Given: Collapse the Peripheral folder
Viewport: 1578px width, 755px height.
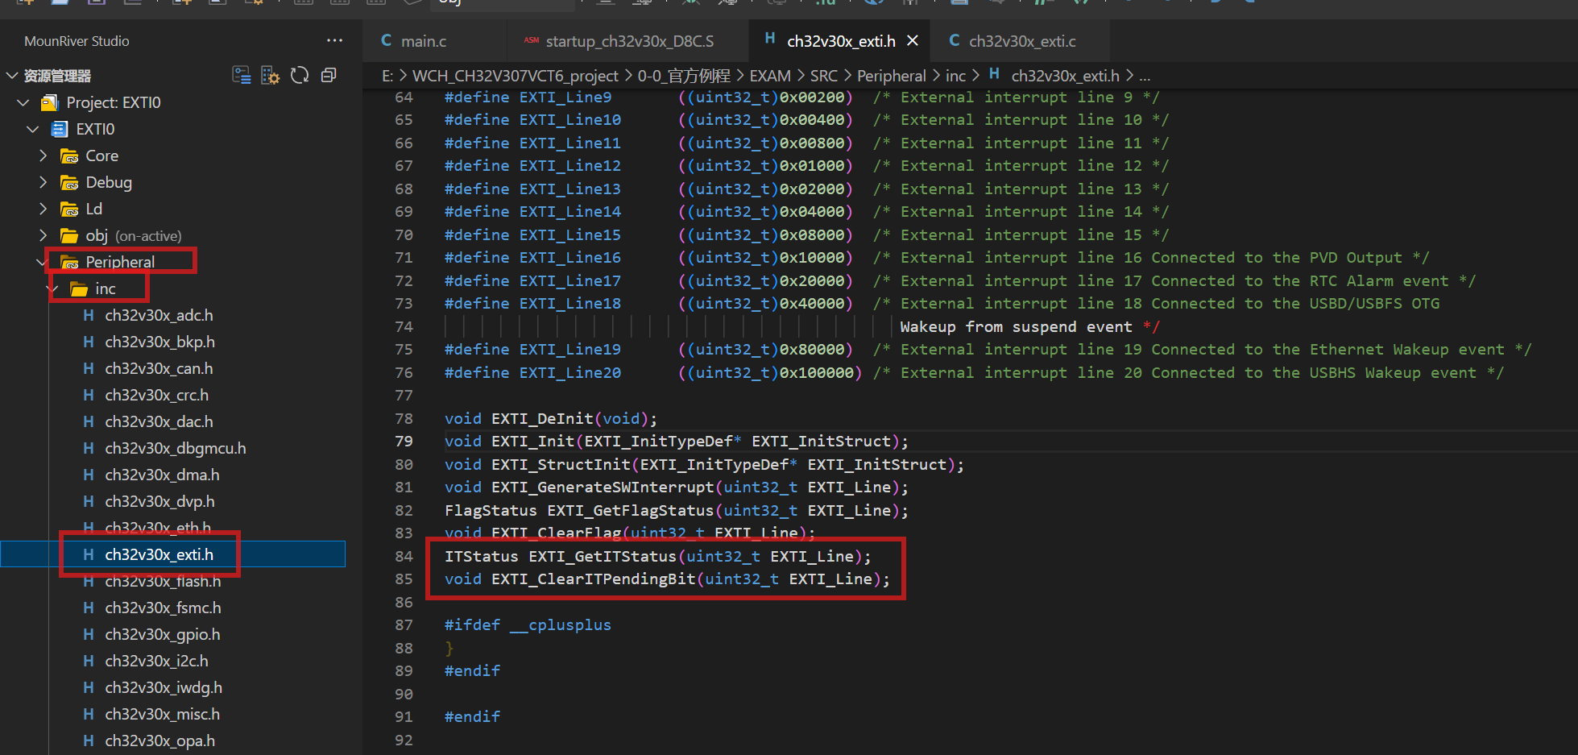Looking at the screenshot, I should [x=40, y=262].
